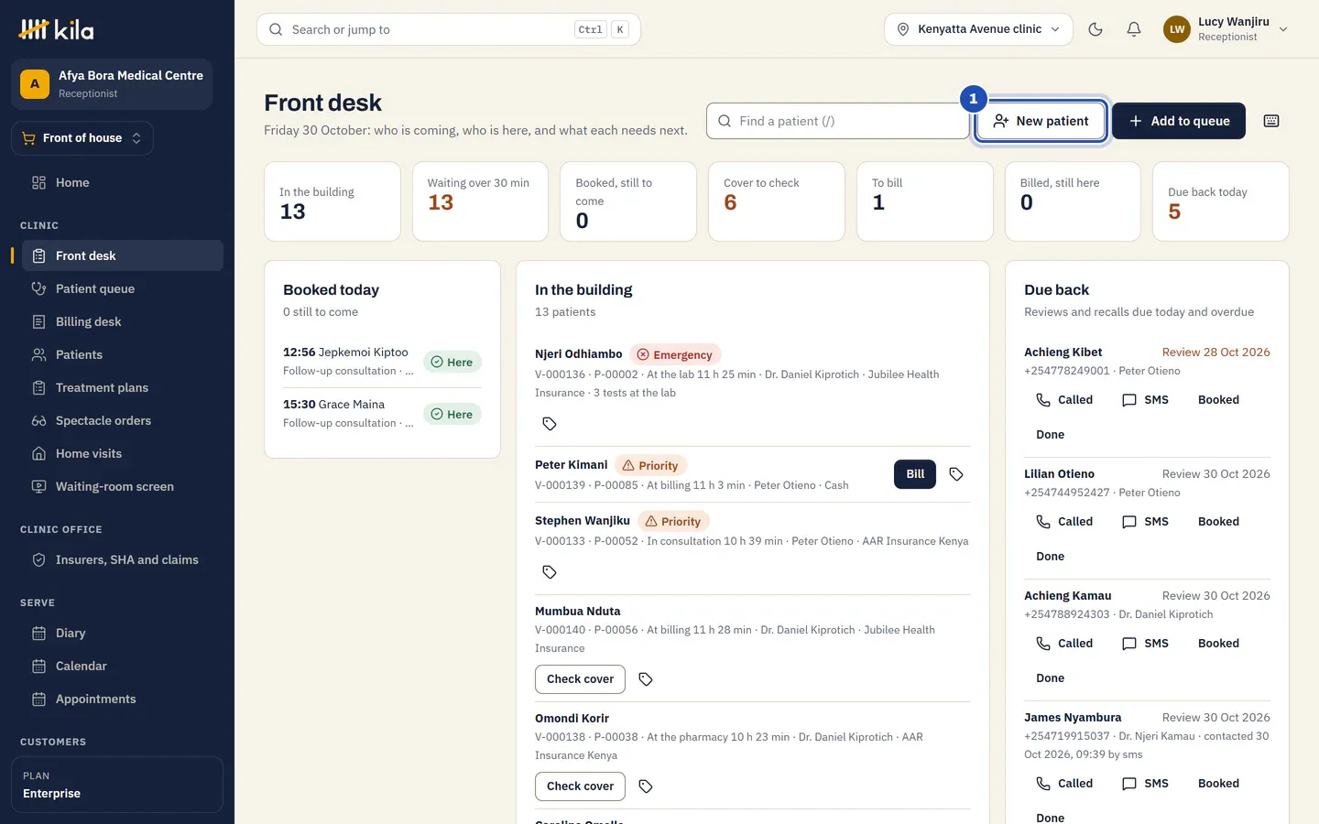Viewport: 1319px width, 824px height.
Task: Open Billing desk in the sidebar
Action: (123, 322)
